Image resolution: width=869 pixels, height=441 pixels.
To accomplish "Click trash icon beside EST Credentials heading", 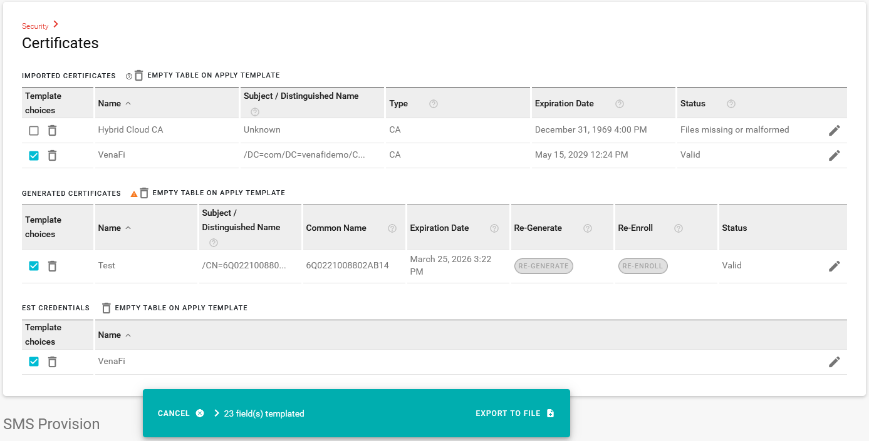I will 107,308.
